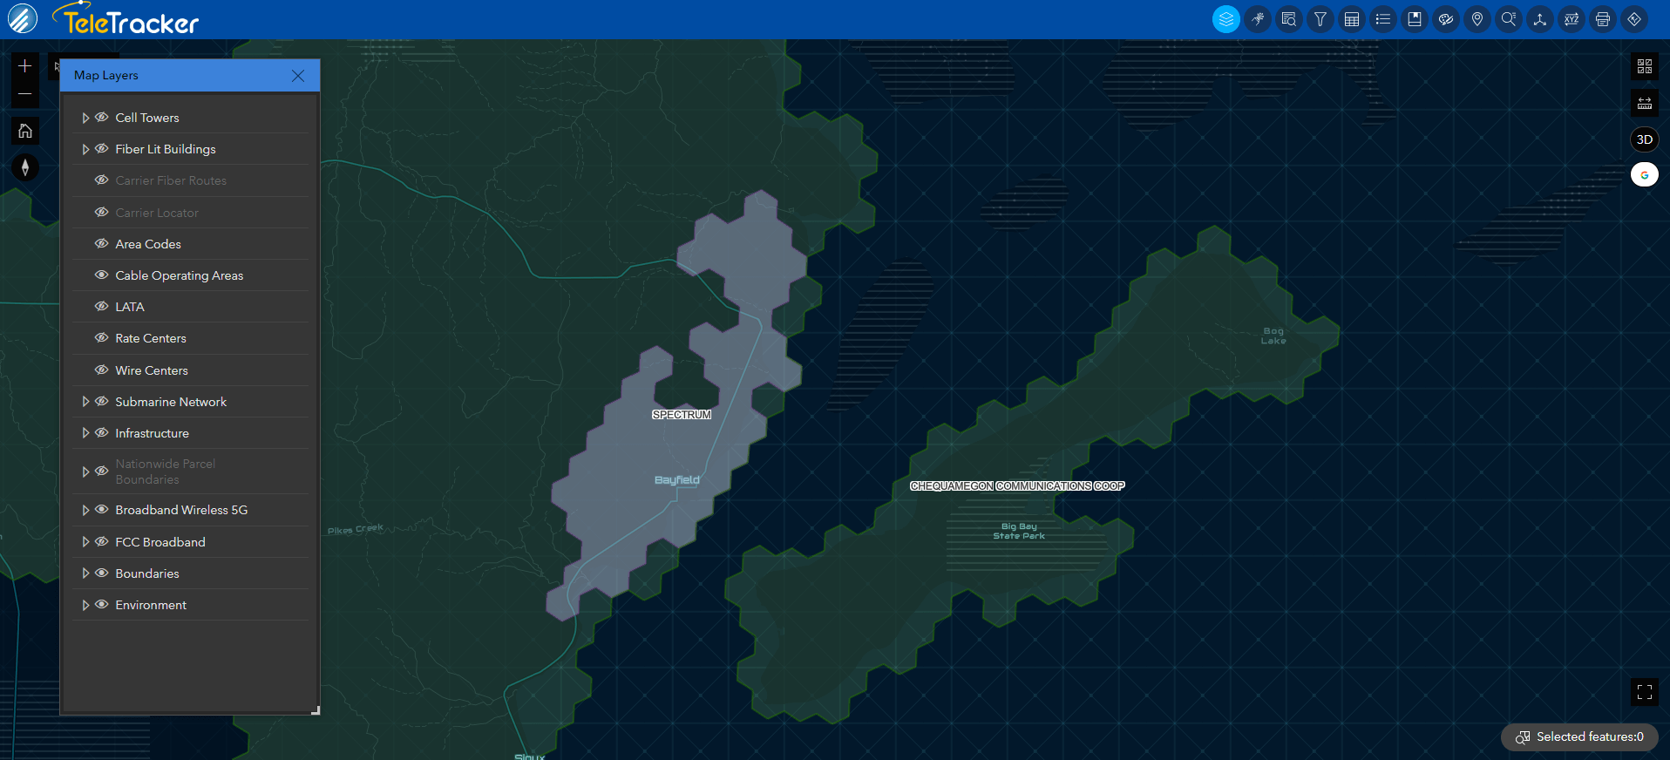This screenshot has width=1670, height=760.
Task: Open the bookmarks tool
Action: tap(1415, 19)
